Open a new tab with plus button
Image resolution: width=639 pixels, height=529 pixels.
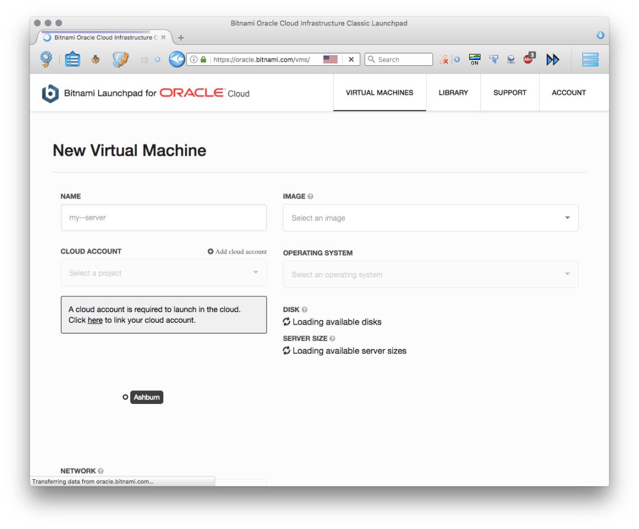(181, 37)
